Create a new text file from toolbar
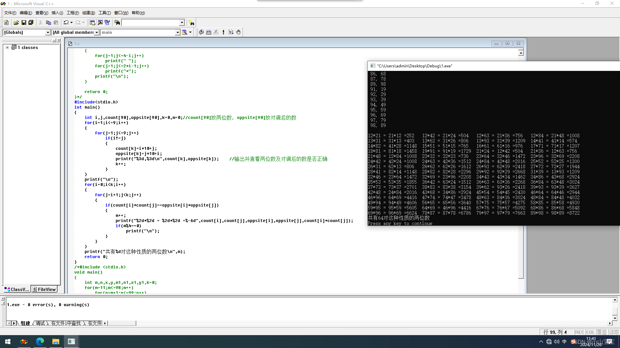The width and height of the screenshot is (620, 348). tap(6, 23)
